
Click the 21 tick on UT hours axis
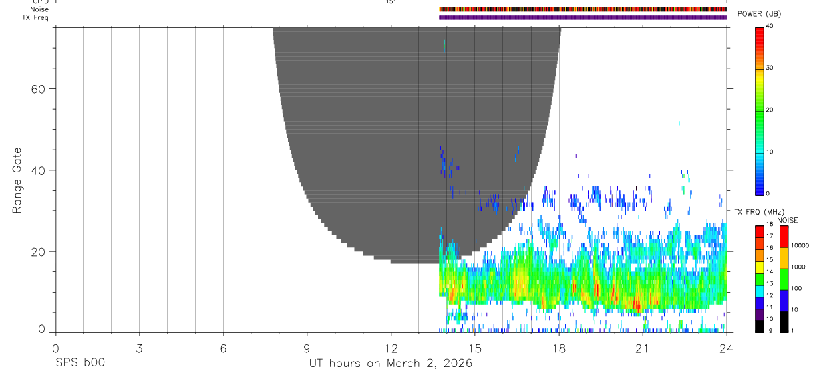pos(642,348)
